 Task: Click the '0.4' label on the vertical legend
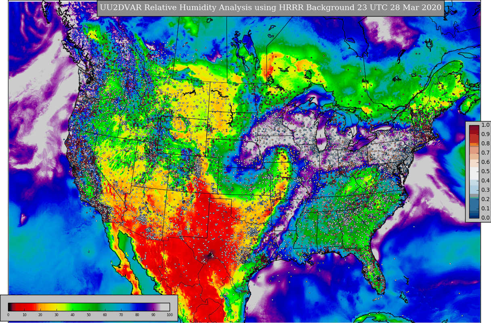click(485, 181)
